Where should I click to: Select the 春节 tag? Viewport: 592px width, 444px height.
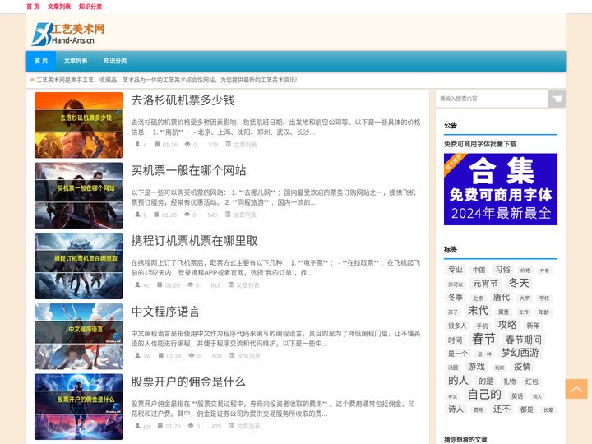click(x=483, y=339)
